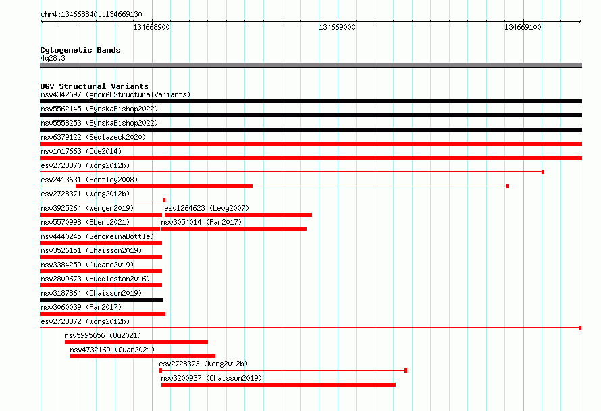Click the red bar under nsv1017663
Image resolution: width=601 pixels, height=411 pixels.
311,158
